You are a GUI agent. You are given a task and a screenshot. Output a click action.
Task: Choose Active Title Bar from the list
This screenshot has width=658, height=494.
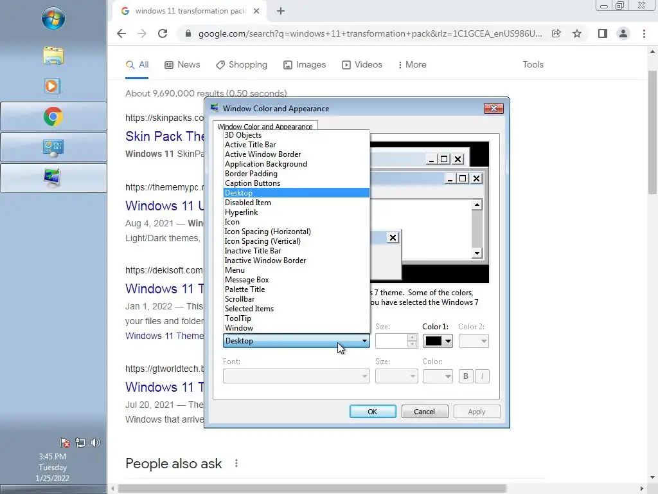(x=296, y=145)
